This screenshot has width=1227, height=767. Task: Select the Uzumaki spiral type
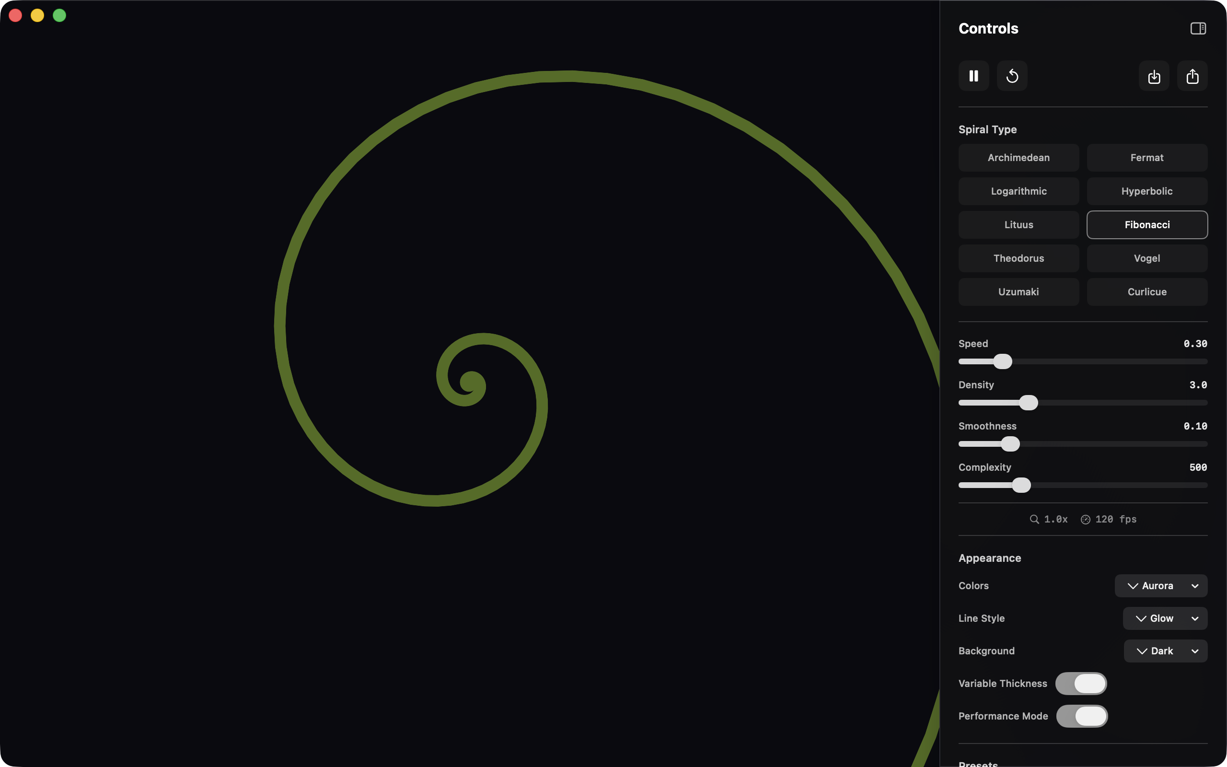tap(1019, 291)
